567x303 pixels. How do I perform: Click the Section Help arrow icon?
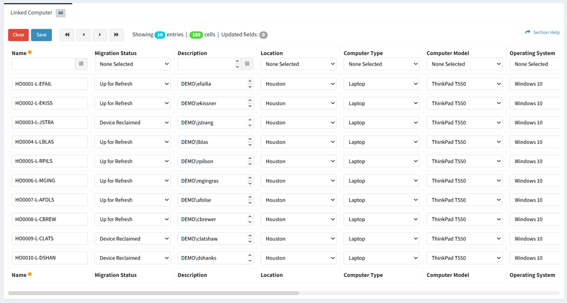point(528,32)
